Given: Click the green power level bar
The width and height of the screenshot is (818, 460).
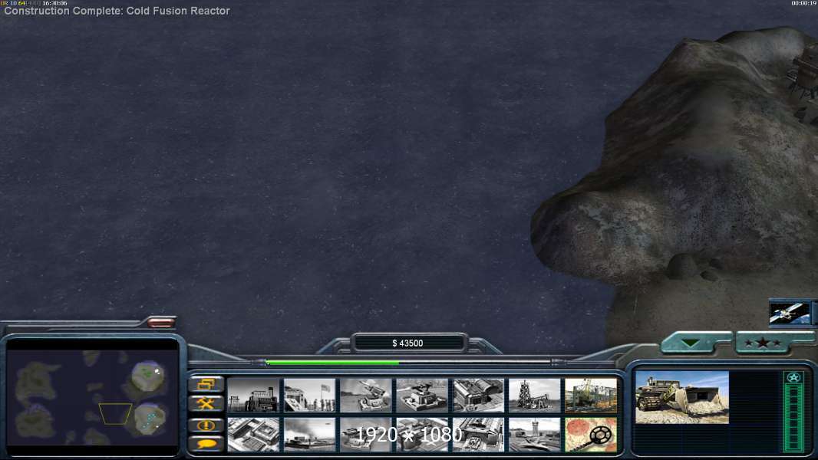Looking at the screenshot, I should (332, 362).
